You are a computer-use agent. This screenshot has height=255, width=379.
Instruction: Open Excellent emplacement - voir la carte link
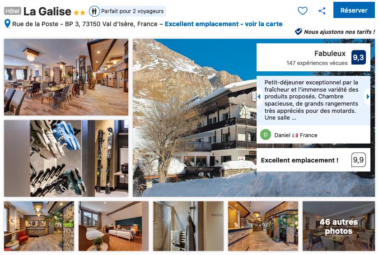(x=224, y=24)
